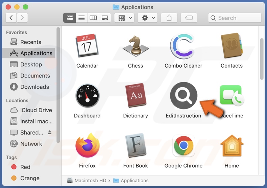
Task: Switch to gallery view
Action: coord(105,18)
